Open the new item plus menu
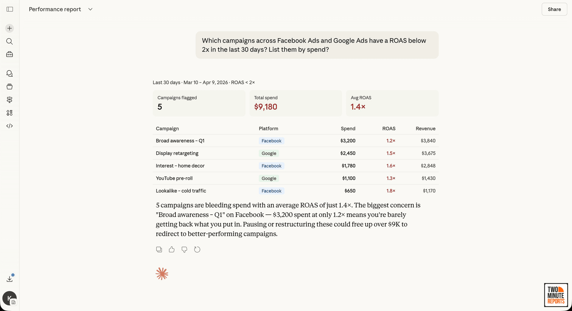The width and height of the screenshot is (572, 311). pyautogui.click(x=10, y=28)
